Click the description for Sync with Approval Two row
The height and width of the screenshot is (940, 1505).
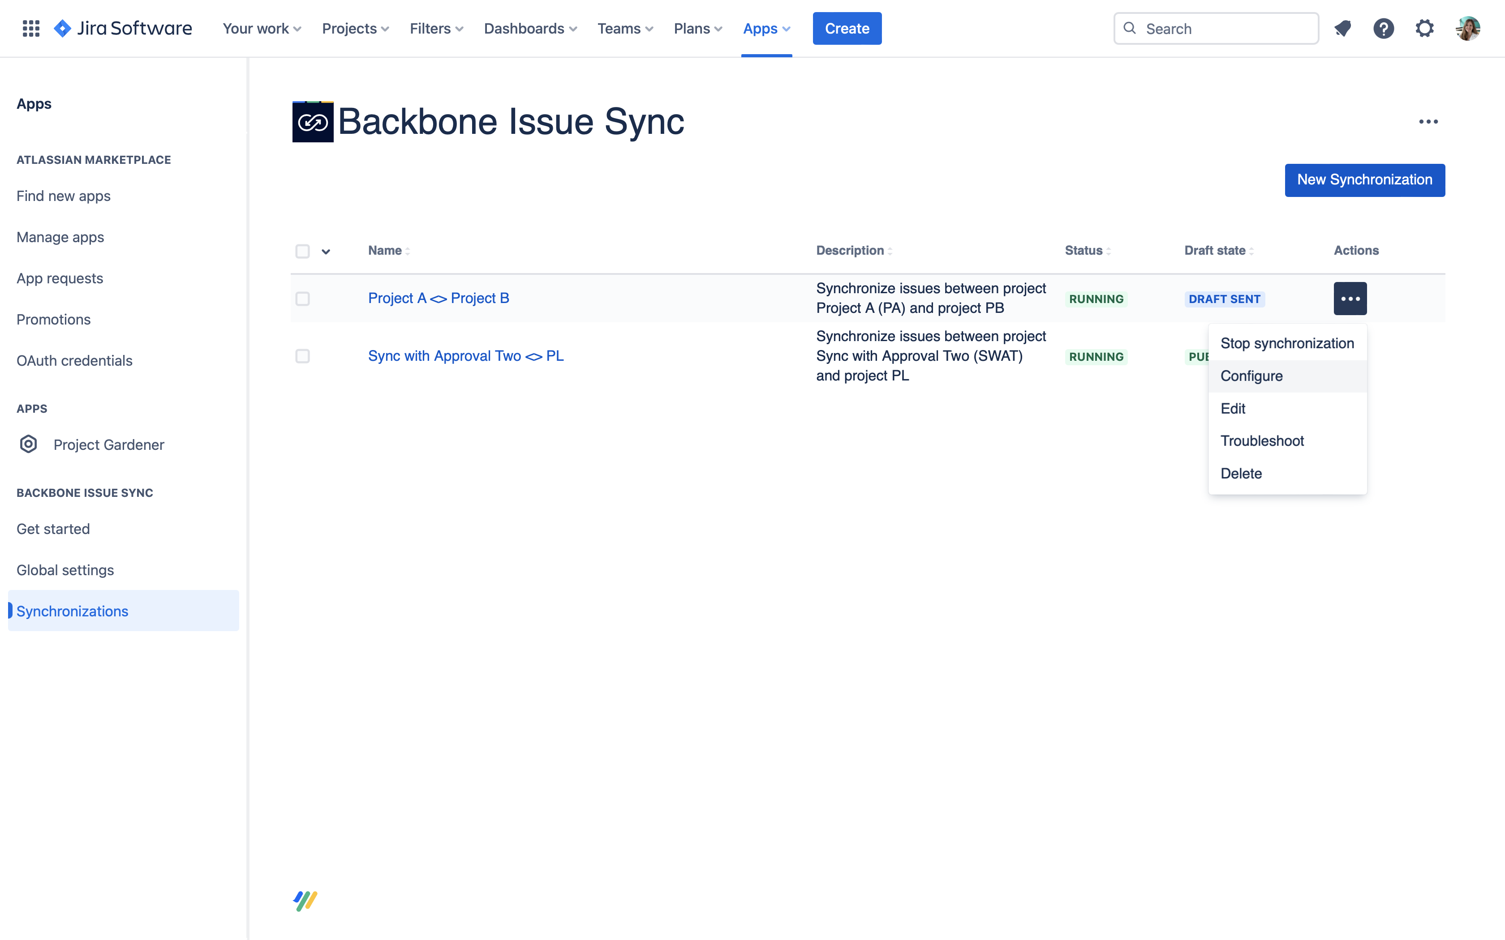(931, 356)
